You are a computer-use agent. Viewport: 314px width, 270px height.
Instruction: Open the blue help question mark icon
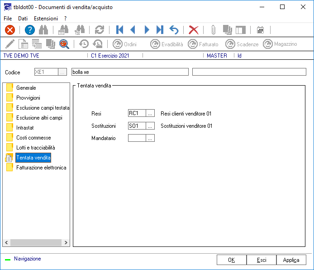(30, 30)
